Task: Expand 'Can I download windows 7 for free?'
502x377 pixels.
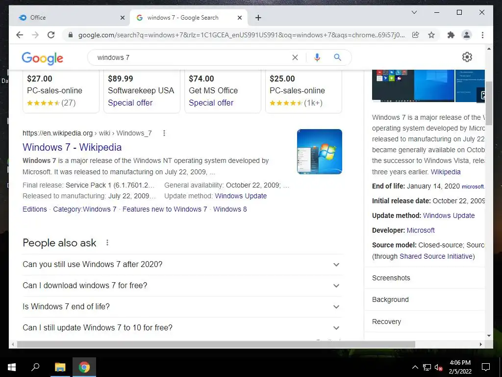Action: coord(181,285)
